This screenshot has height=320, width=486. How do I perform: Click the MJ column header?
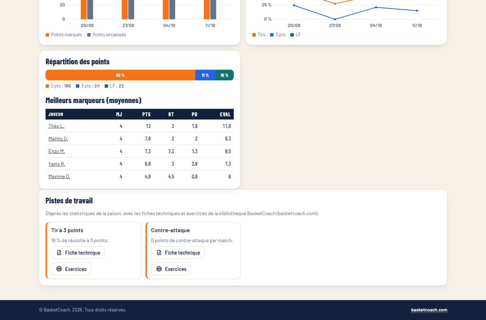tap(119, 114)
